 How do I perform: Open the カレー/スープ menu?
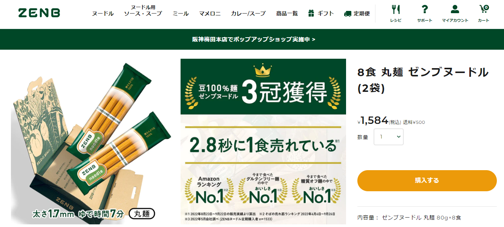[x=248, y=14]
